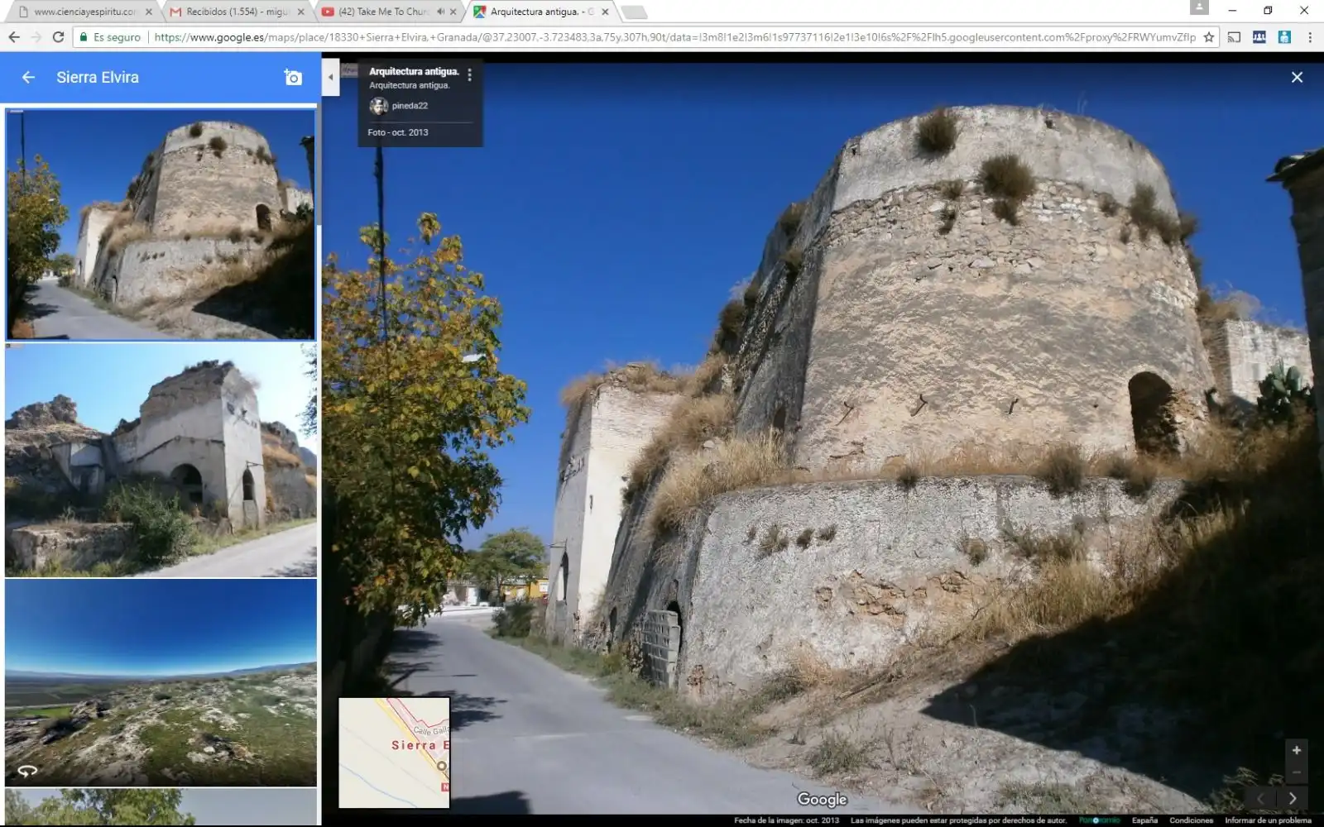Close the Gmail Recibidos tab
Image resolution: width=1324 pixels, height=827 pixels.
tap(301, 12)
